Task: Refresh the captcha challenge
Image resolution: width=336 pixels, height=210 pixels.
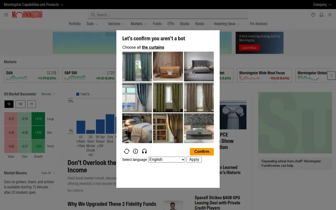Action: point(126,151)
